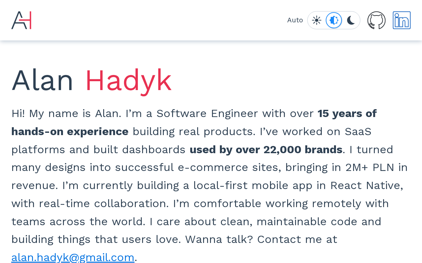The width and height of the screenshot is (422, 263).
Task: Click the "Hi! My name is Alan" sentence
Action: coord(65,113)
